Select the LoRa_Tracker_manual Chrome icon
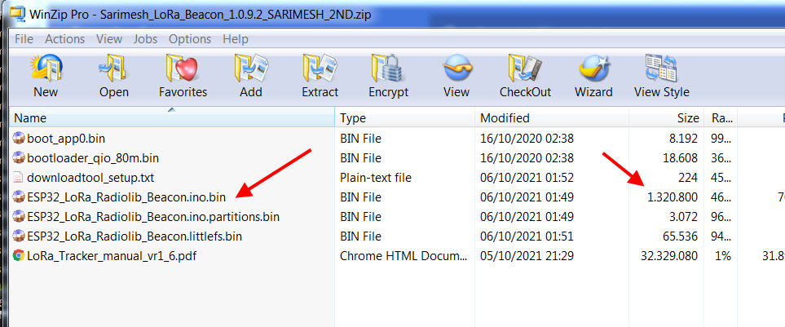The height and width of the screenshot is (327, 785). click(x=19, y=256)
